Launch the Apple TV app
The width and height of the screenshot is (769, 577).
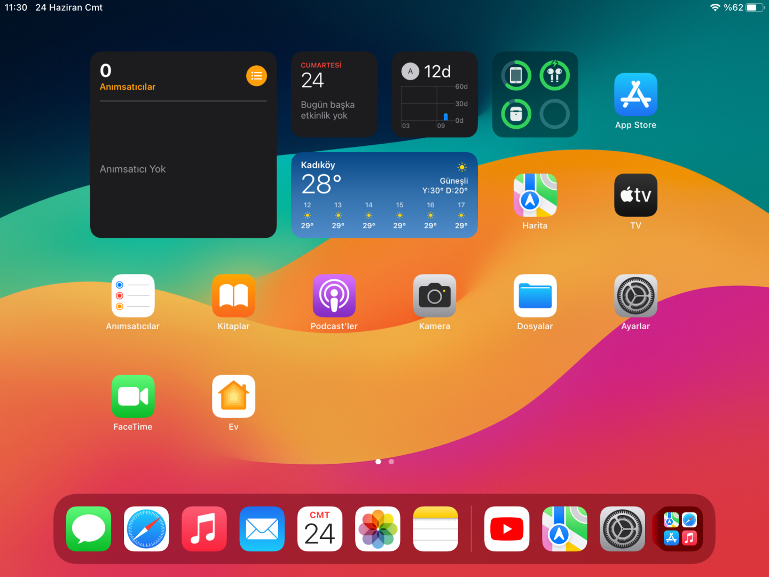click(x=635, y=195)
